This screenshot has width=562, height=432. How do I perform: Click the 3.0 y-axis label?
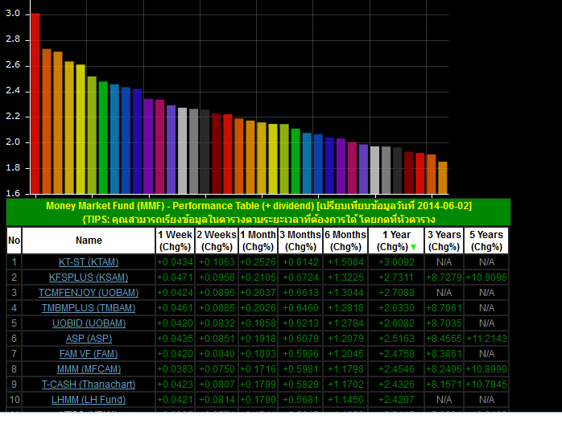coord(13,14)
